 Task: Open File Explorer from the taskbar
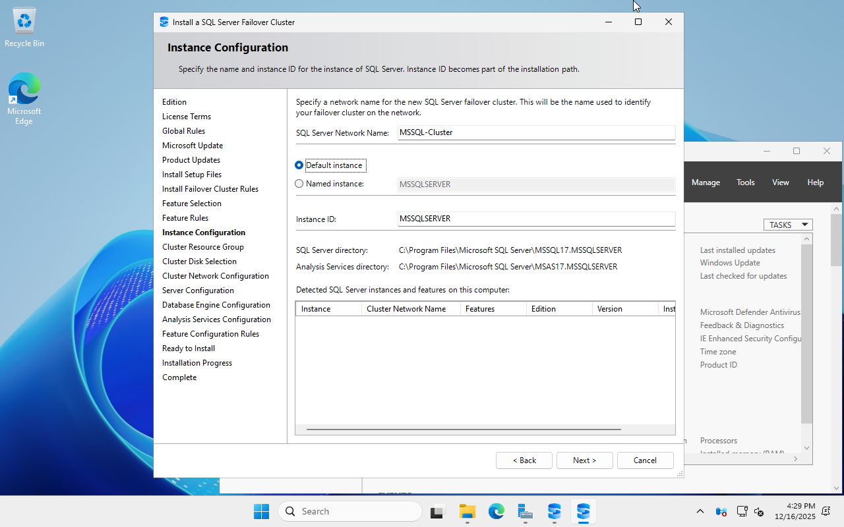pos(467,511)
